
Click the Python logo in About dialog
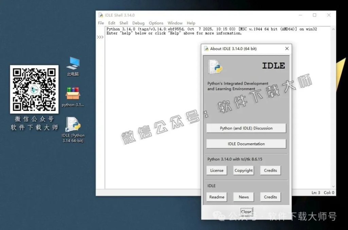tap(215, 66)
